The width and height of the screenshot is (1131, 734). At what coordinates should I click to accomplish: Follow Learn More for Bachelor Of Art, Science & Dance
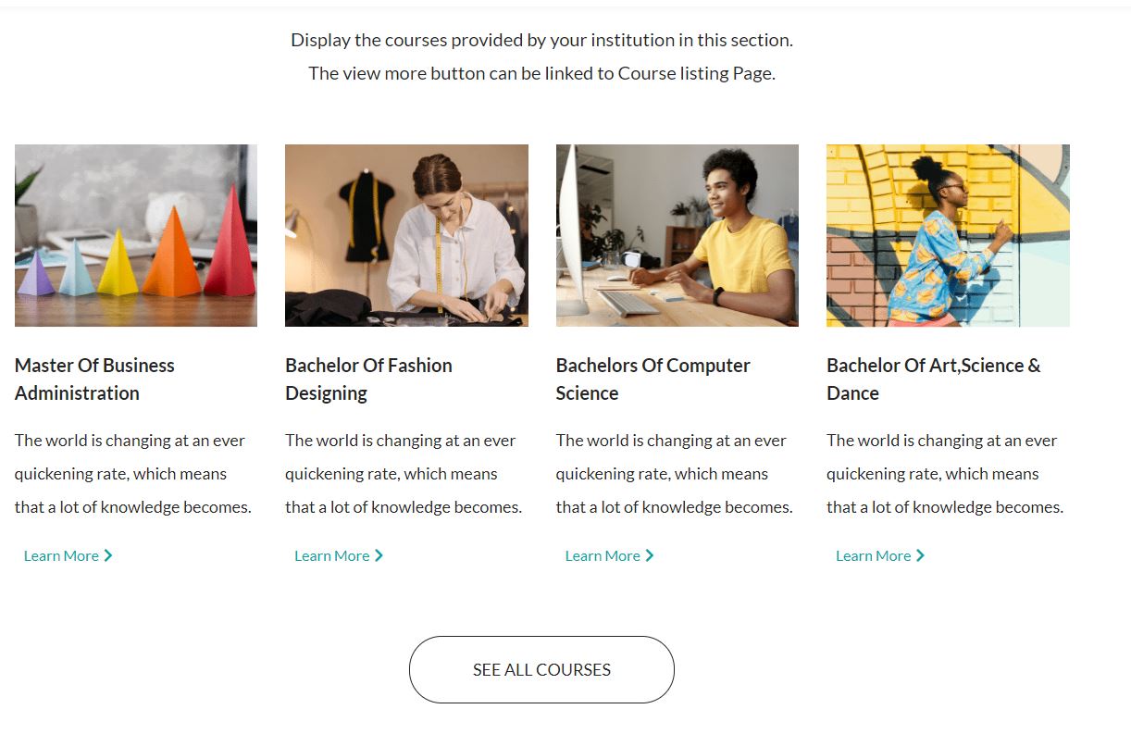coord(873,555)
